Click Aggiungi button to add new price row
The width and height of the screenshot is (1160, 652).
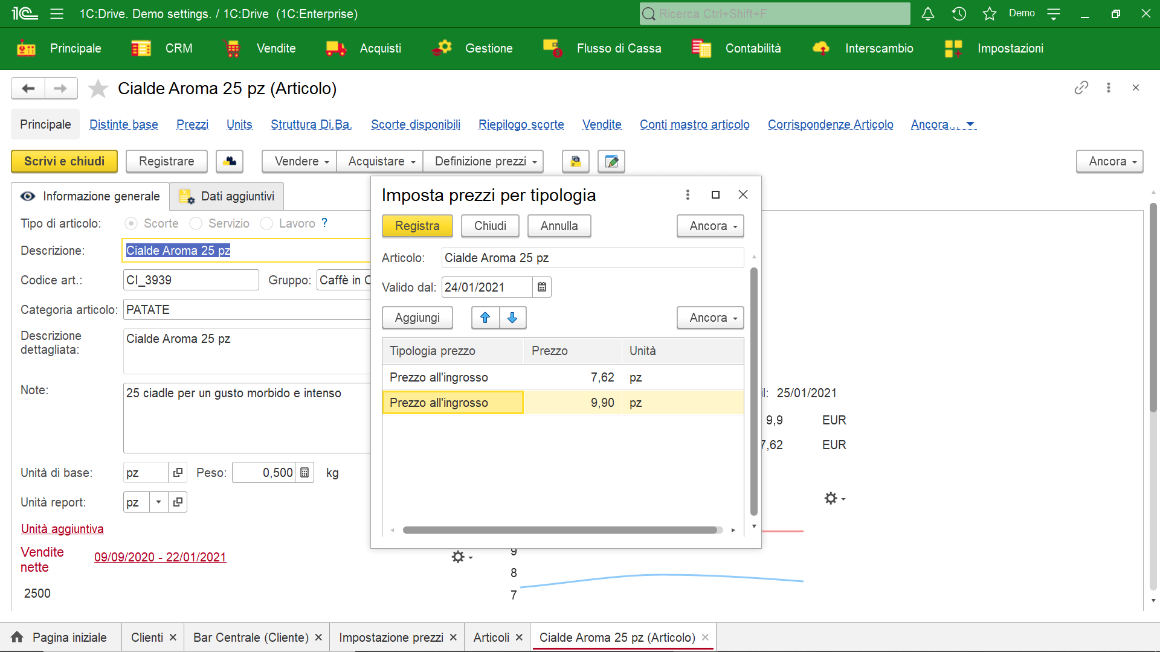click(x=417, y=318)
